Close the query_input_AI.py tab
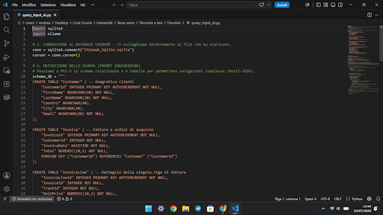 pos(55,15)
